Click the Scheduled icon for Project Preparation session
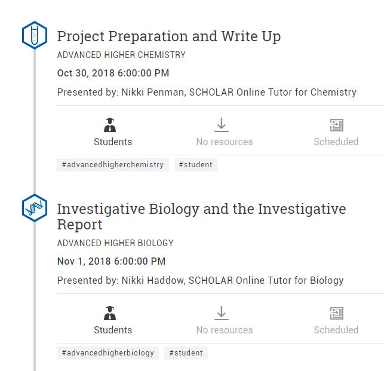The width and height of the screenshot is (384, 371). click(337, 125)
